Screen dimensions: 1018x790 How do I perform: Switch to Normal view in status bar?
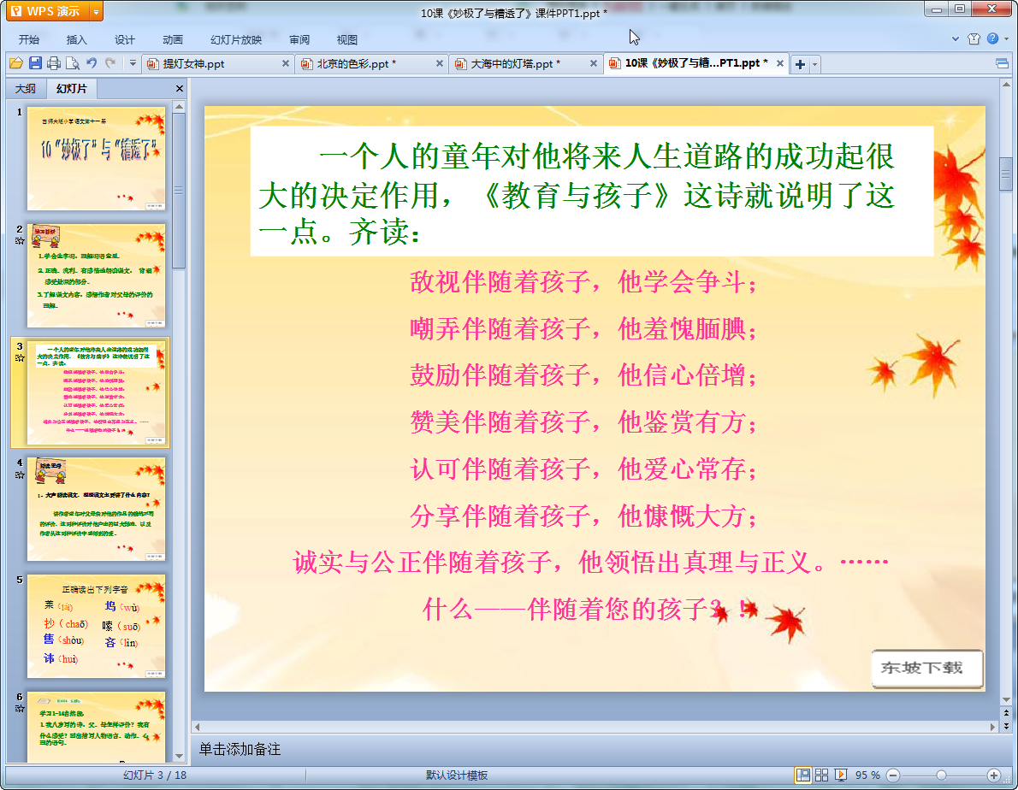pos(803,775)
